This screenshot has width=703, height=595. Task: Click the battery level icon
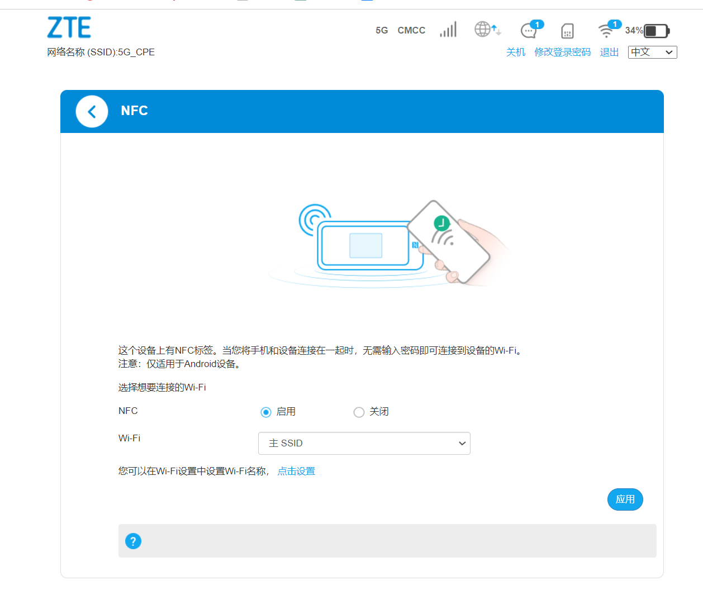(x=656, y=31)
